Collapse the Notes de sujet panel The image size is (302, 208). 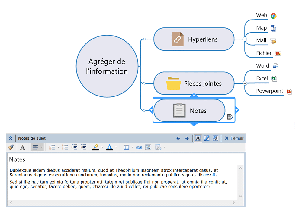[11, 138]
